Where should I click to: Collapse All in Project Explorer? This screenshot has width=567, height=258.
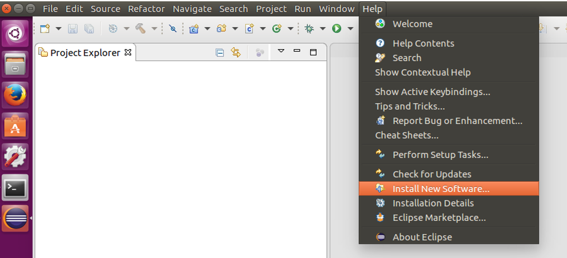(x=219, y=53)
